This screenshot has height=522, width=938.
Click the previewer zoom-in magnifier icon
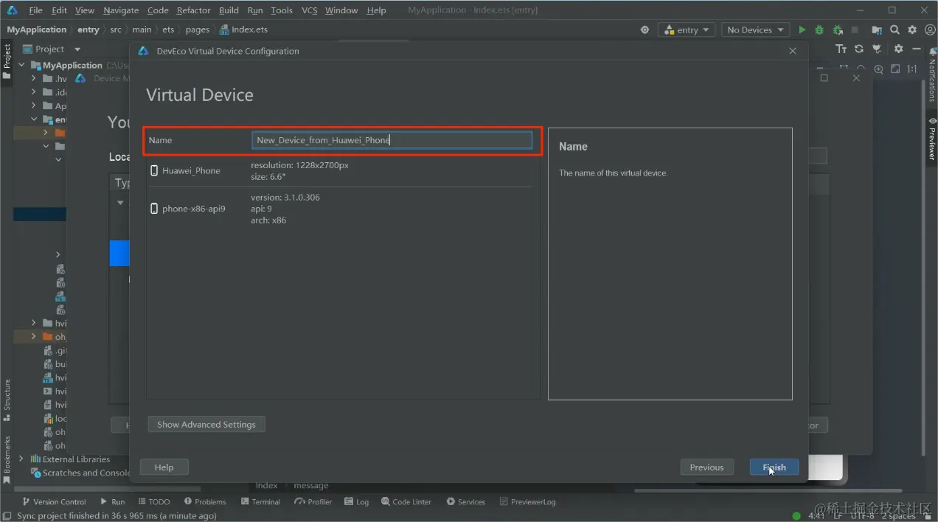click(878, 69)
